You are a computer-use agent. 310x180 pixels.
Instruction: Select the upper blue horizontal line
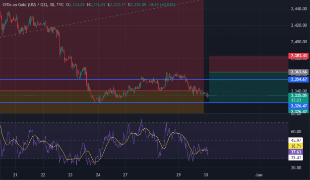pyautogui.click(x=144, y=79)
